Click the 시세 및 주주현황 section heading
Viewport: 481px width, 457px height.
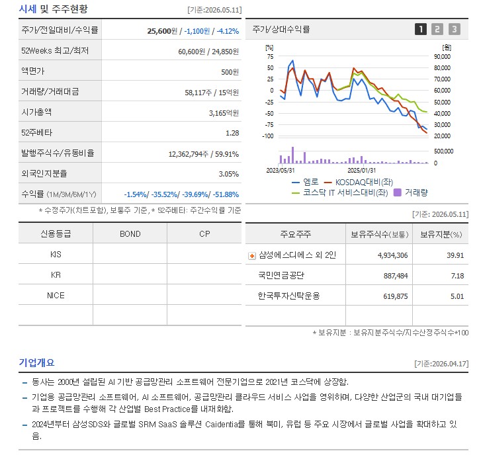click(x=54, y=9)
